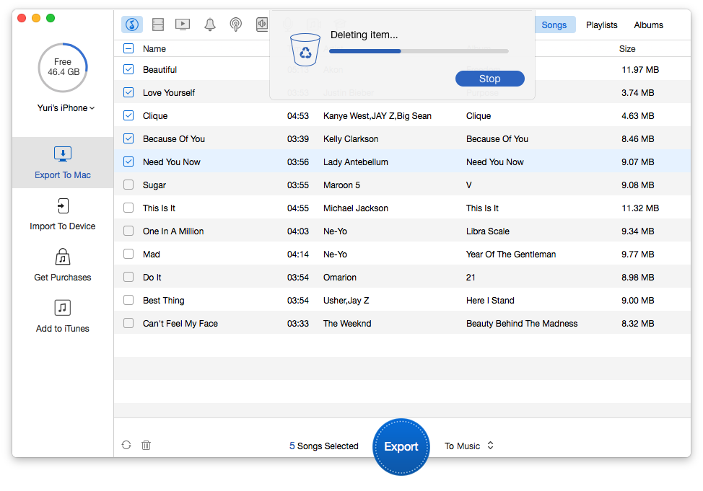Open the Audiobooks category icon

[x=262, y=25]
